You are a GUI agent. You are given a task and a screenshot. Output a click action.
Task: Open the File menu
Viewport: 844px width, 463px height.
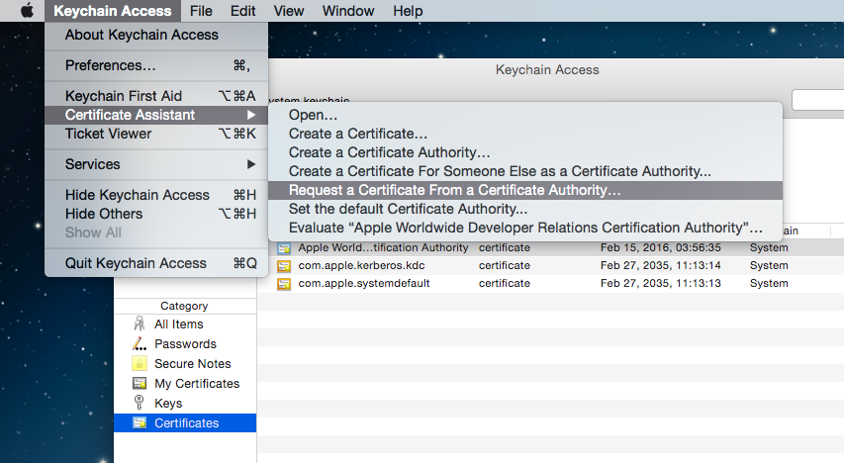[201, 11]
